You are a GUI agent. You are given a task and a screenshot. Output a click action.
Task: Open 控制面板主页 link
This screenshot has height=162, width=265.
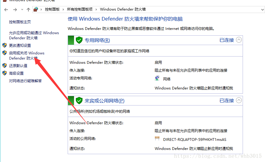coord(20,22)
